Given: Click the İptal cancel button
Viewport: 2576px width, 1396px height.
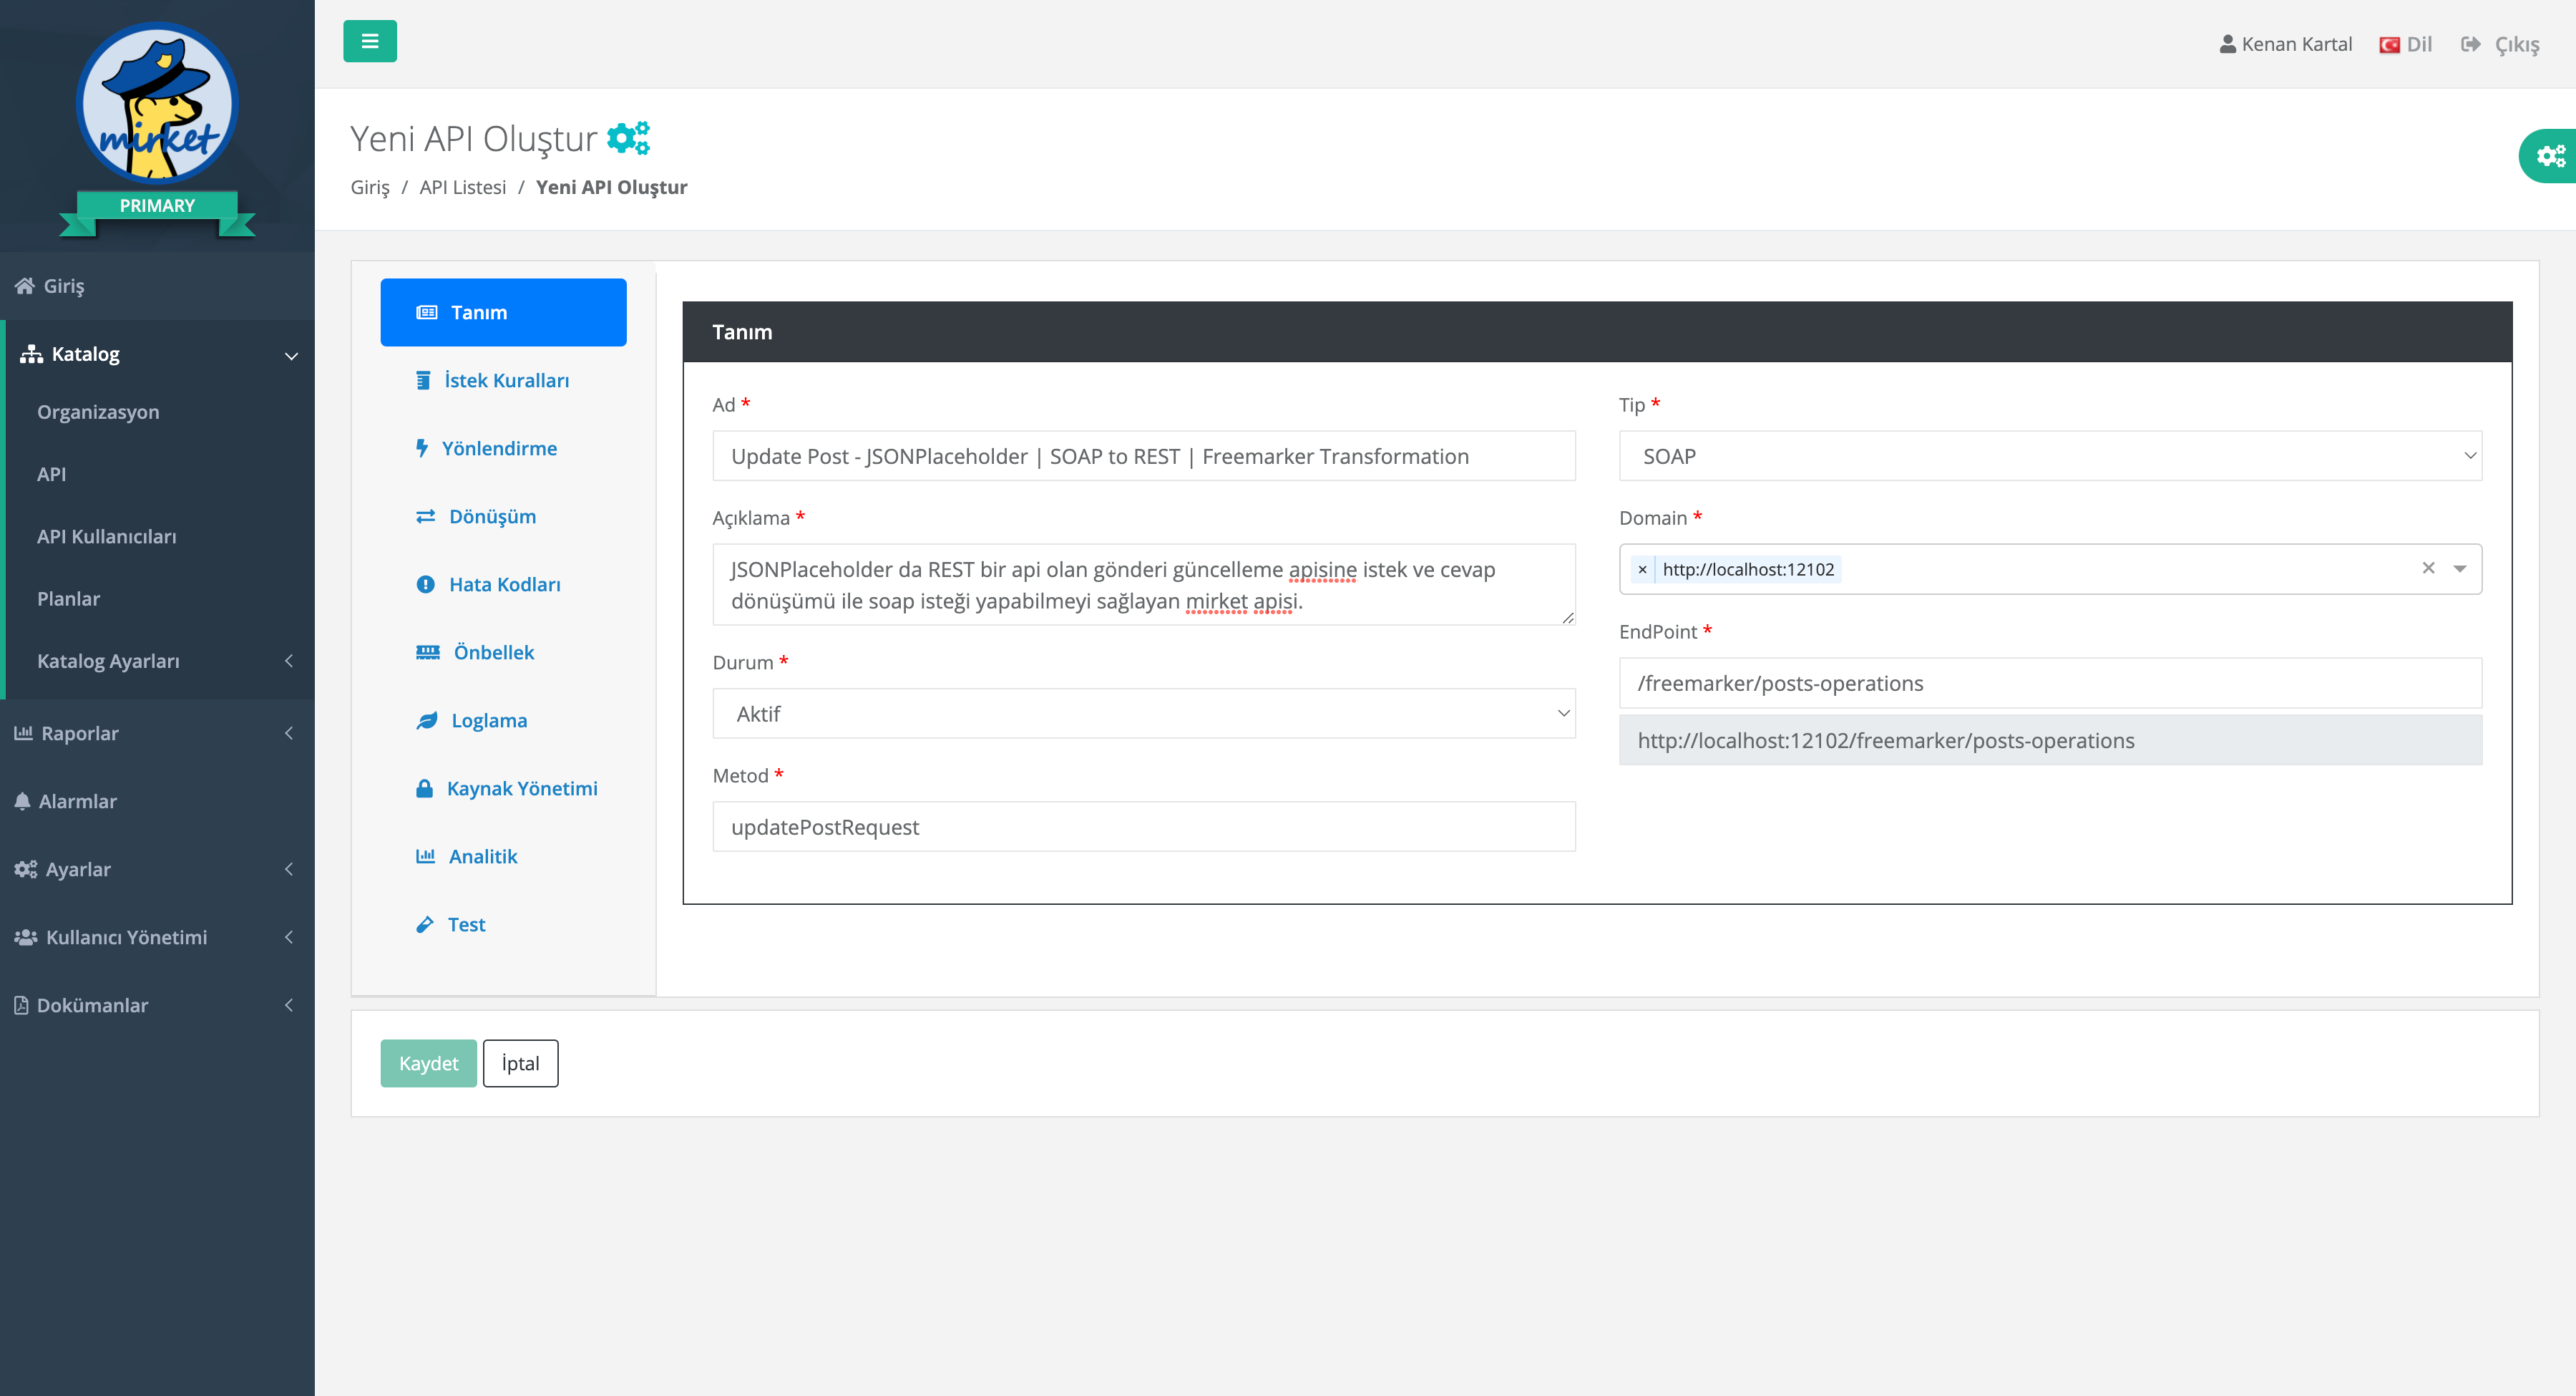Looking at the screenshot, I should (x=520, y=1063).
